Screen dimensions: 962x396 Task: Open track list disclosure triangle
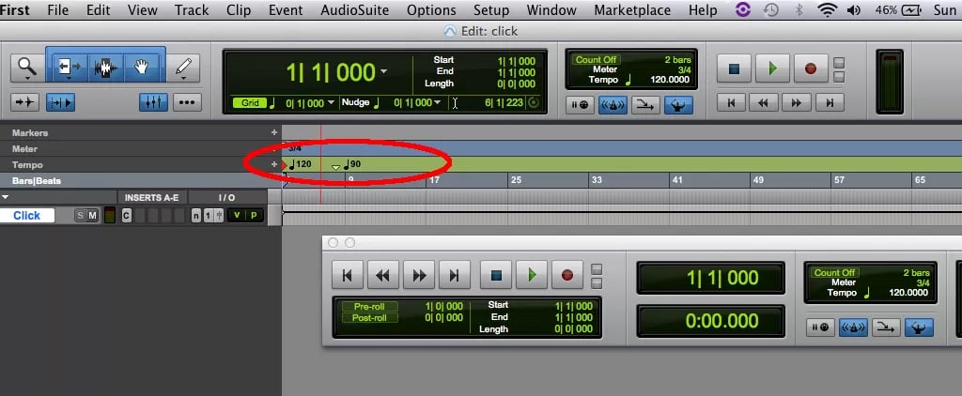6,197
